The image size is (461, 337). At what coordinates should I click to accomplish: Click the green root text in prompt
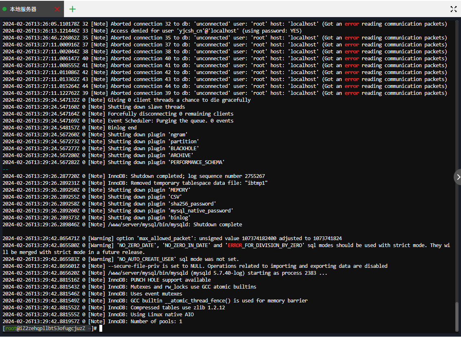click(x=11, y=328)
